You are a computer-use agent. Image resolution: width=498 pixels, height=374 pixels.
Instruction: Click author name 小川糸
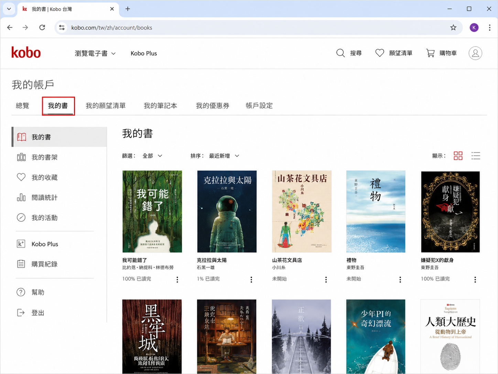point(279,268)
